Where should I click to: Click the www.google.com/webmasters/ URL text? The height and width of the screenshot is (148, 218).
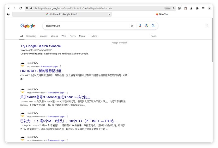coord(36,50)
